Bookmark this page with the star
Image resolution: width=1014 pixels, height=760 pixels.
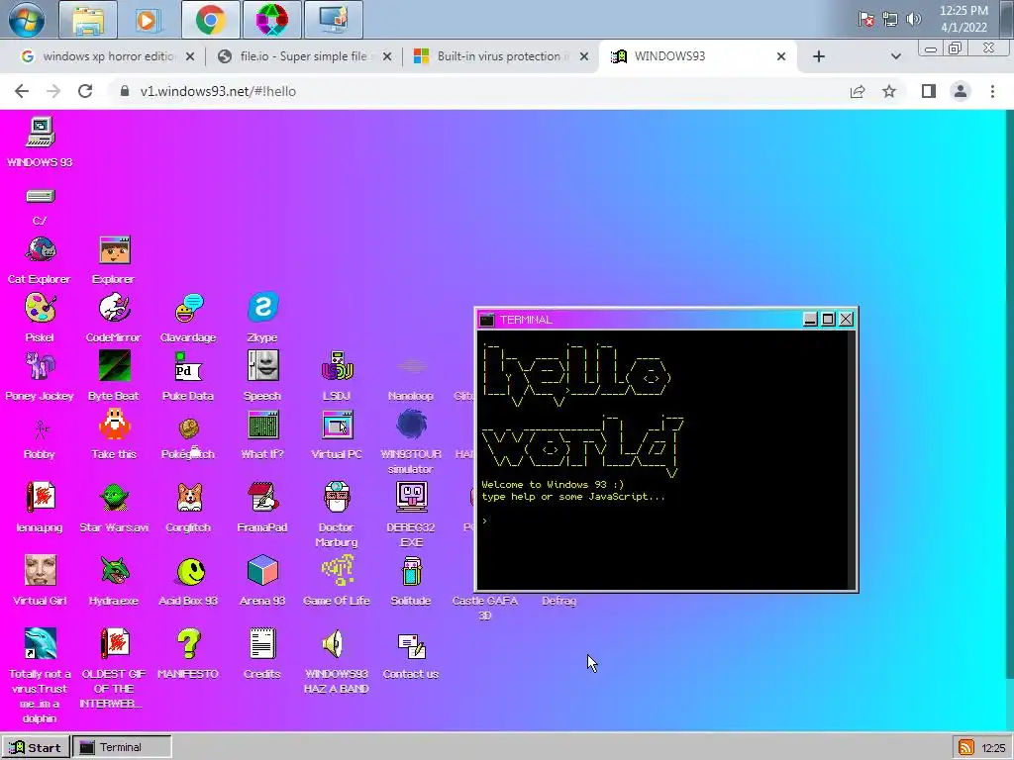(889, 91)
